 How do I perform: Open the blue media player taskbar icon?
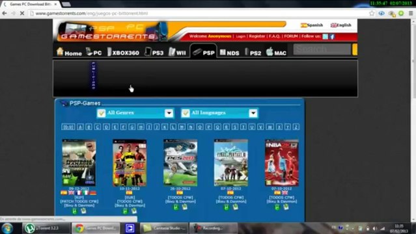tap(130, 228)
